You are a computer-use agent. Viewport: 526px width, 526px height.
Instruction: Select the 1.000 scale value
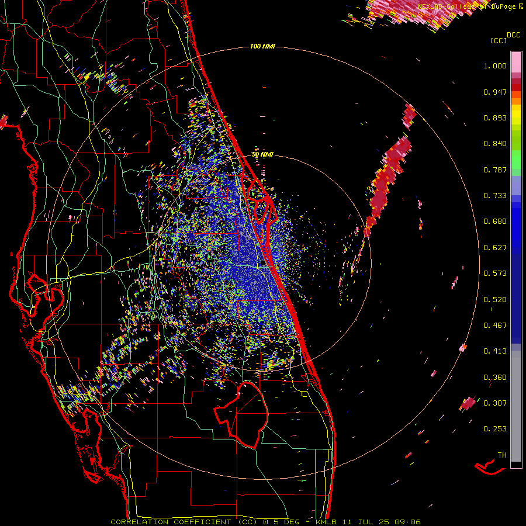(495, 65)
